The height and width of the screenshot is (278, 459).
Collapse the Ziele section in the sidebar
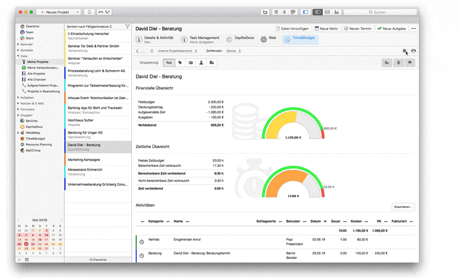coord(18,56)
